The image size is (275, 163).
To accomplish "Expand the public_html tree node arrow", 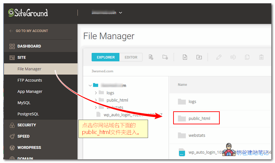I will click(x=96, y=100).
